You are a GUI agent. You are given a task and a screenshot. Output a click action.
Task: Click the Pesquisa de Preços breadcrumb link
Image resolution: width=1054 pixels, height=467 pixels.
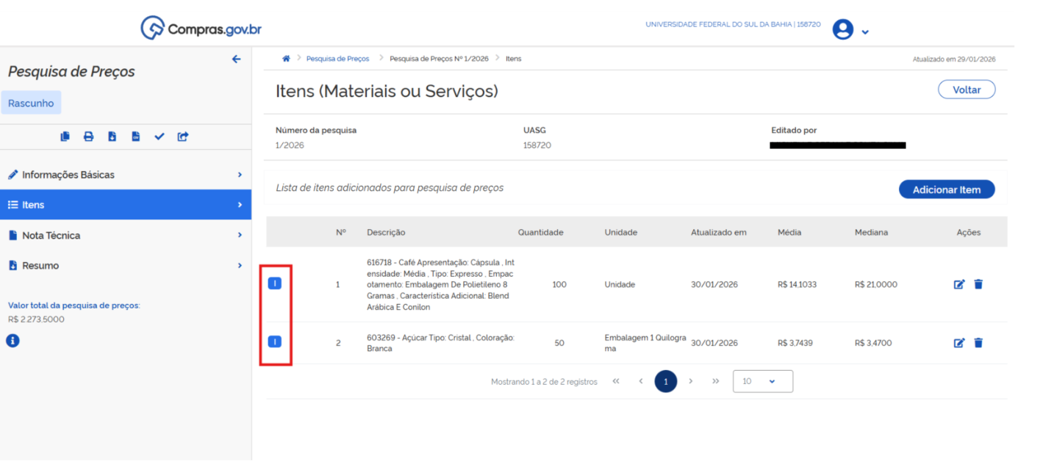337,59
